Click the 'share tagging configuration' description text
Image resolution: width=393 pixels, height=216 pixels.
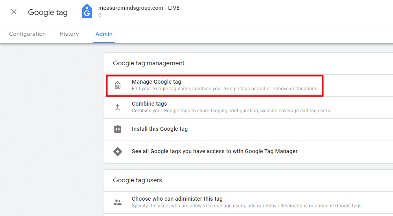(x=231, y=111)
